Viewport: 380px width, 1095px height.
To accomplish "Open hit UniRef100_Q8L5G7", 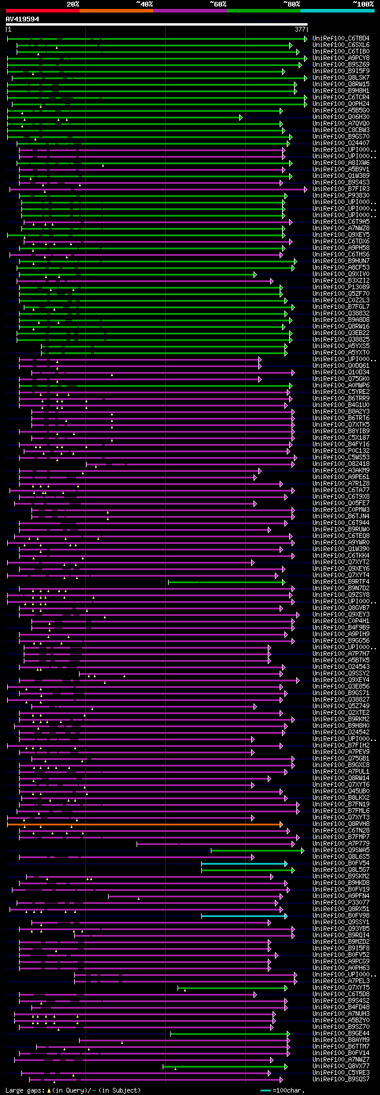I will tap(341, 870).
